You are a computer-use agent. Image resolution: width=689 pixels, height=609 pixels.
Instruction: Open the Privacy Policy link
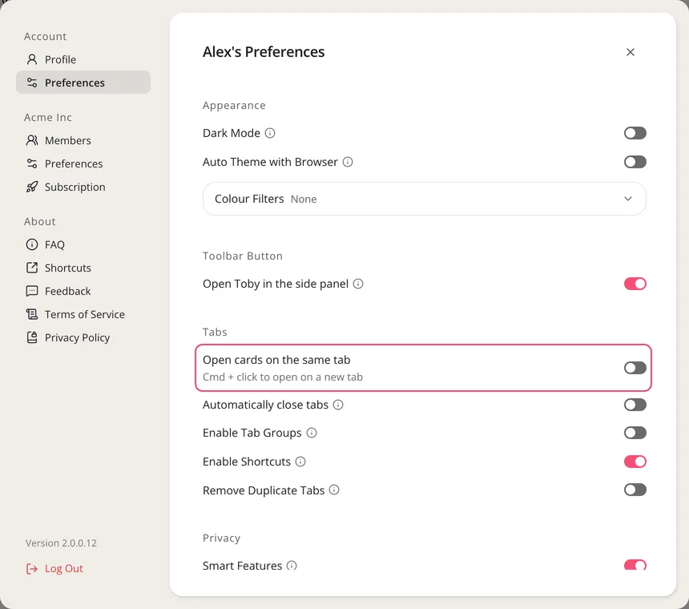click(x=83, y=337)
